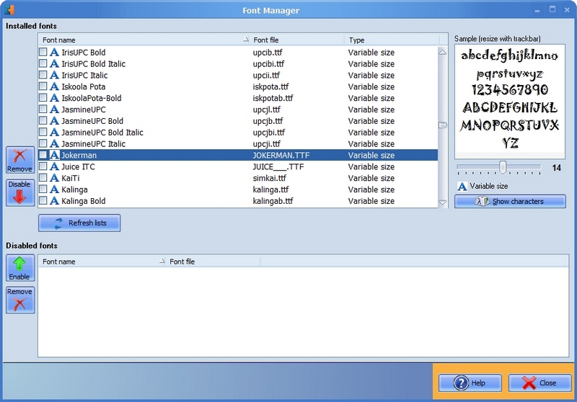
Task: Click the file name JOKERMAN.TTF
Action: 281,155
